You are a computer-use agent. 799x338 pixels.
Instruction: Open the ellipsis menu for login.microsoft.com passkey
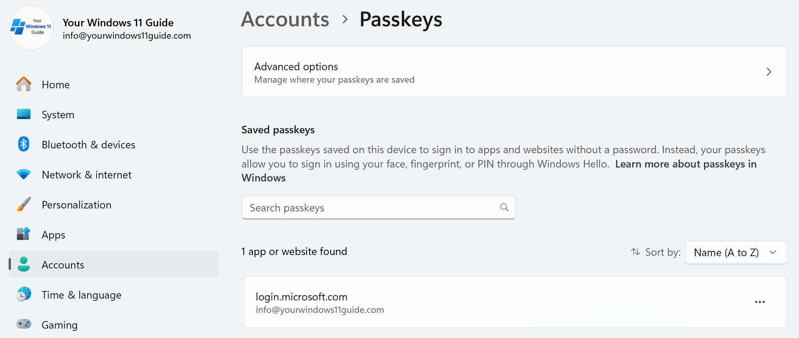(760, 302)
